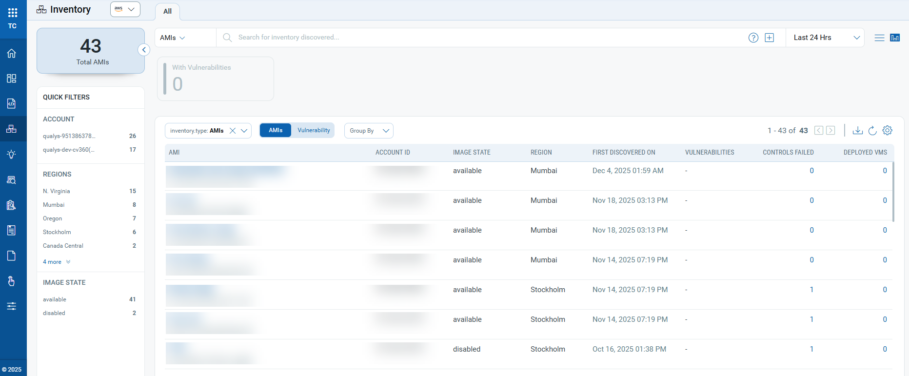Click the search help question mark icon
This screenshot has height=376, width=909.
(x=753, y=38)
